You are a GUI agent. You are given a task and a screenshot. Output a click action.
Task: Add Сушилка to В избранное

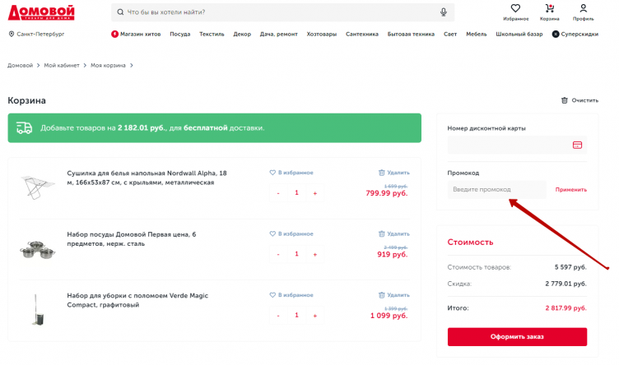pyautogui.click(x=291, y=173)
